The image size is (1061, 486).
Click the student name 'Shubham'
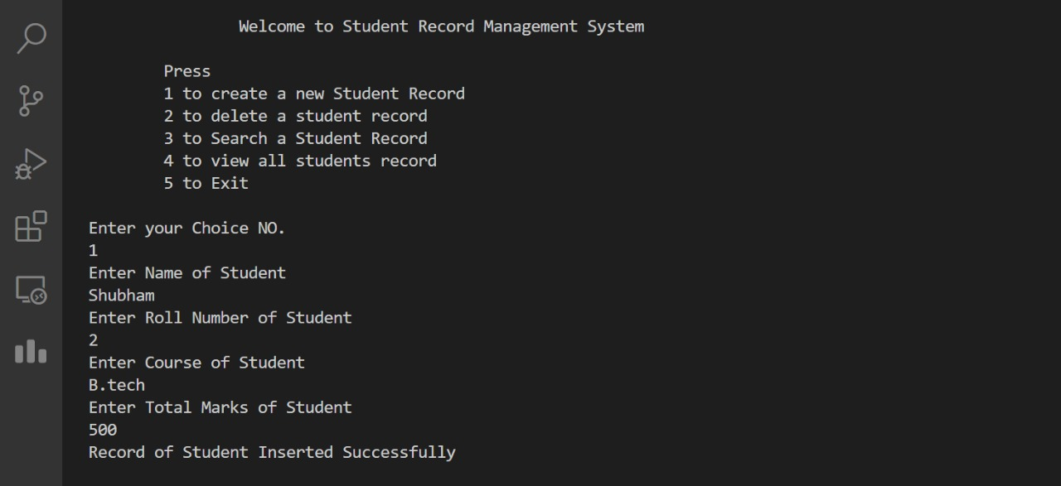coord(121,295)
